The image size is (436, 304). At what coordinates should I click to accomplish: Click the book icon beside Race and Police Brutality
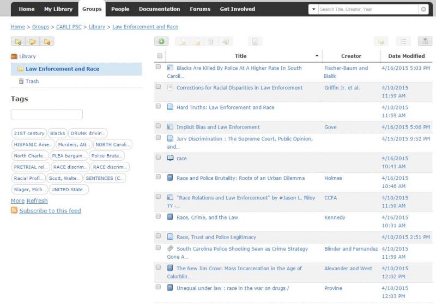click(x=170, y=178)
